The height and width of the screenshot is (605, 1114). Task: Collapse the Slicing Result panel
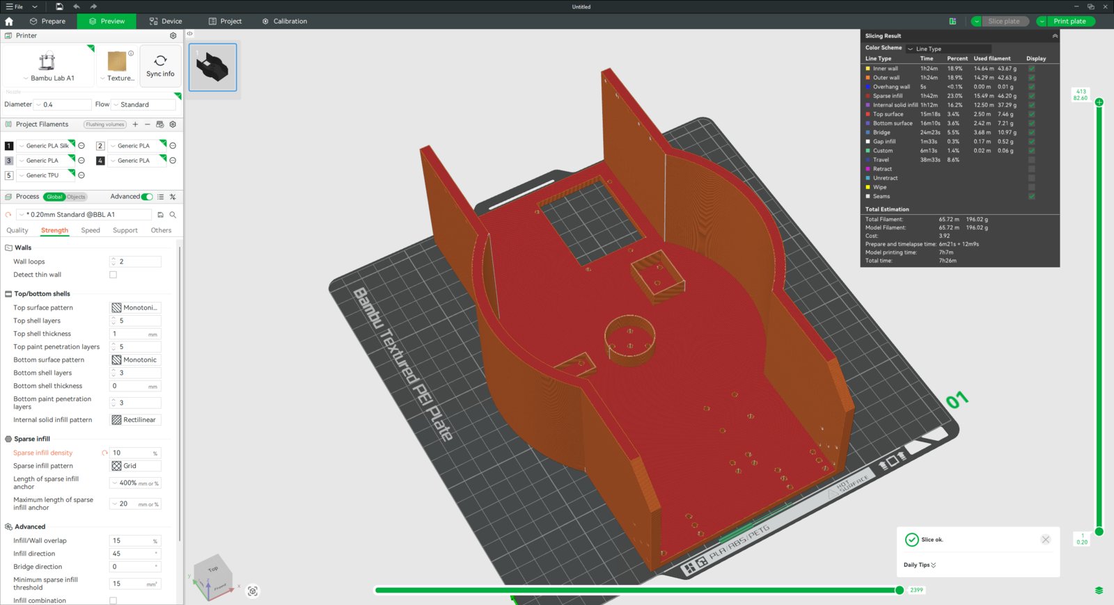tap(1054, 36)
